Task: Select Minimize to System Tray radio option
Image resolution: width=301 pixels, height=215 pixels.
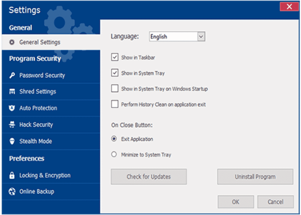Action: 114,155
